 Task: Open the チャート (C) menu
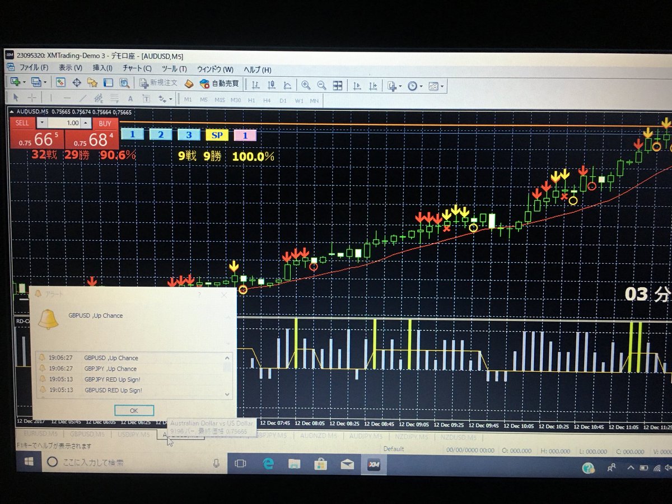tap(137, 68)
